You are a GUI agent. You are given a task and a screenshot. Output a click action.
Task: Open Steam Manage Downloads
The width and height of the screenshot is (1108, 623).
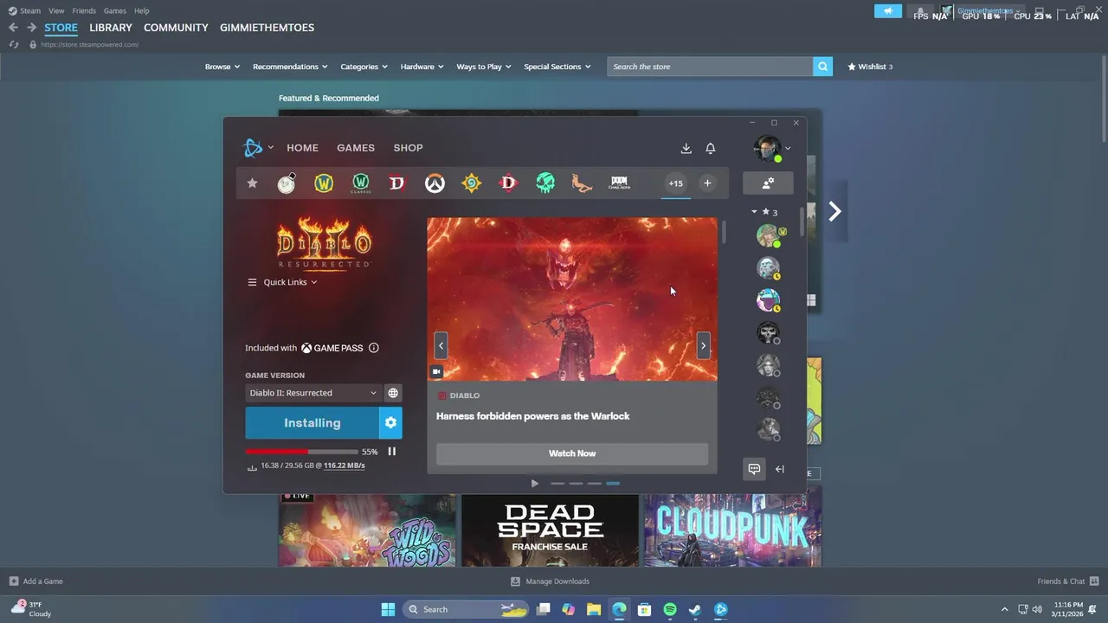(x=550, y=581)
